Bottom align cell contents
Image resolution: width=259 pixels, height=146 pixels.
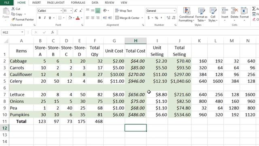(98, 11)
